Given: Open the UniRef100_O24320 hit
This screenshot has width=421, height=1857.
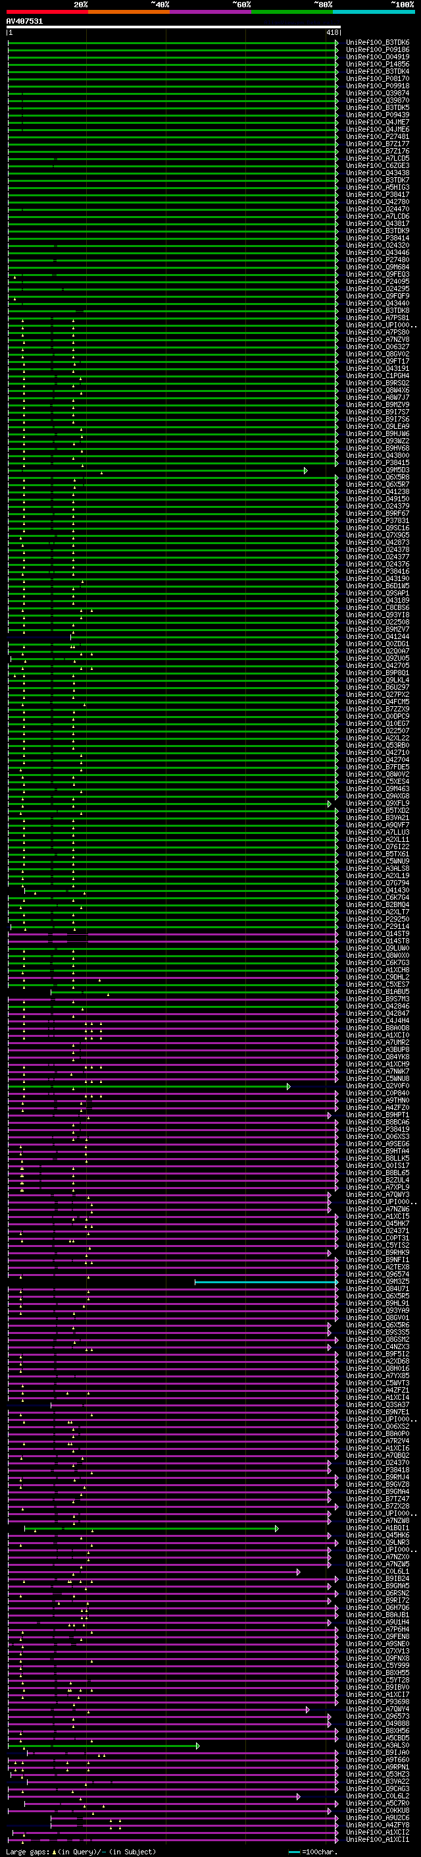Looking at the screenshot, I should [x=377, y=245].
